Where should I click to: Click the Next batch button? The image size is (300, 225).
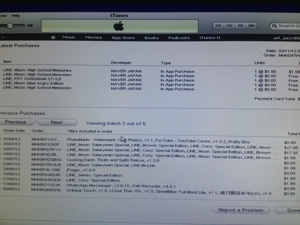[x=57, y=122]
